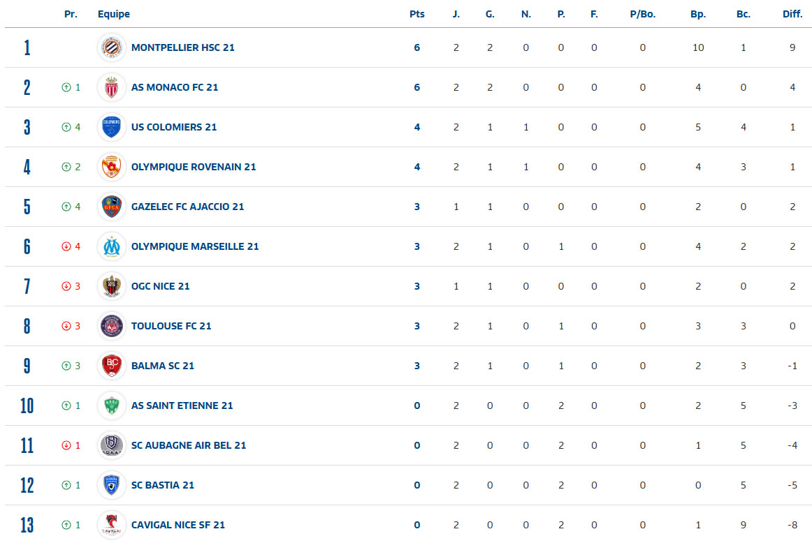Click the Pts column header
Screen dimensions: 812x543
click(416, 14)
